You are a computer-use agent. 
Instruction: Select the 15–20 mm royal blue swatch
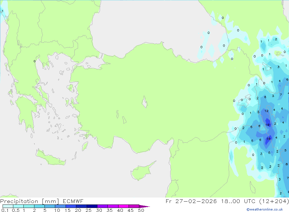click(71, 206)
